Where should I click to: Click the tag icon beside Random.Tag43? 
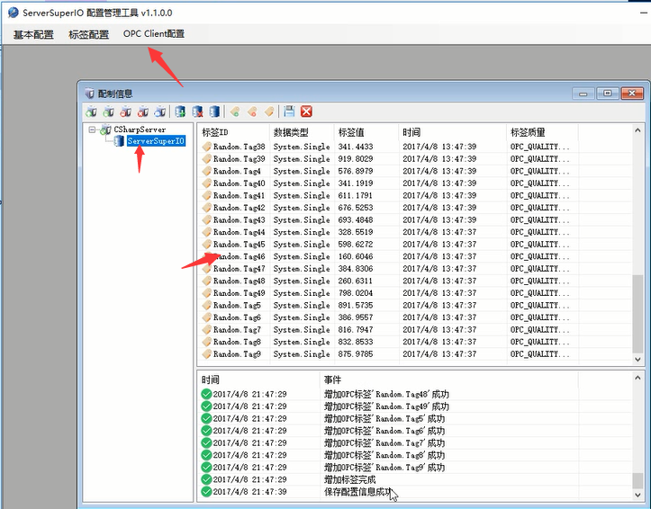[207, 219]
